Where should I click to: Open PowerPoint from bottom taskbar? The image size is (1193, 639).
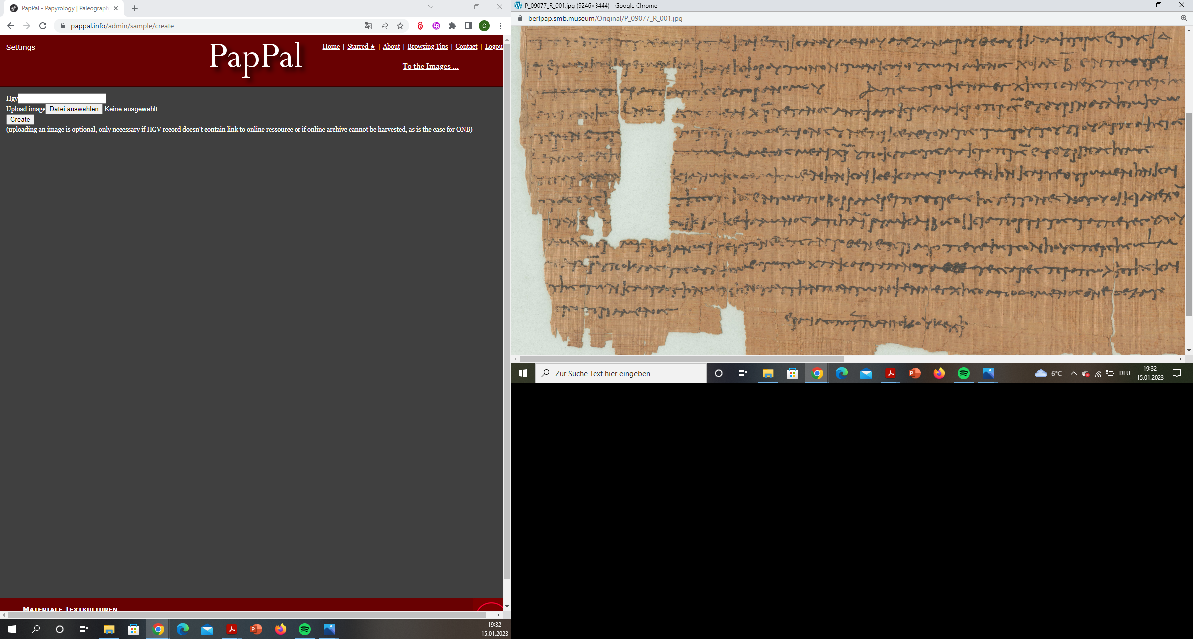pos(256,629)
